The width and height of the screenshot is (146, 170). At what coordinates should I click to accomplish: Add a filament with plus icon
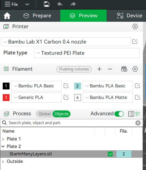point(99,69)
